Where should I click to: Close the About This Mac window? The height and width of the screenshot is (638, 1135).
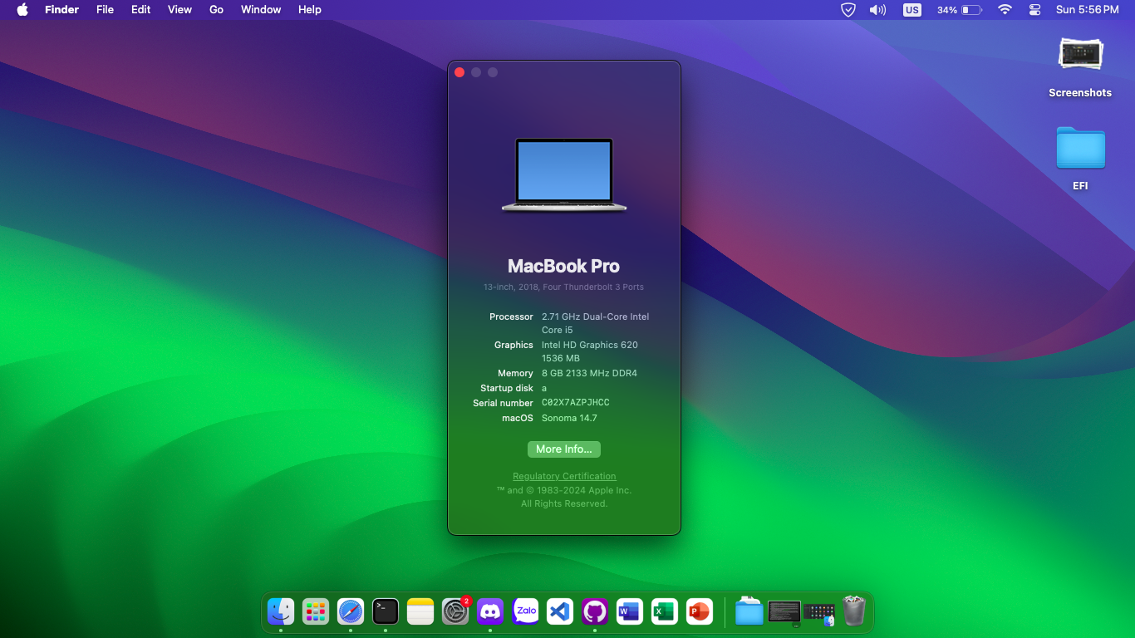(459, 72)
